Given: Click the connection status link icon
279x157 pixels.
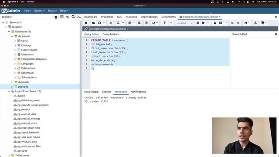Looking at the screenshot, I should click(86, 29).
